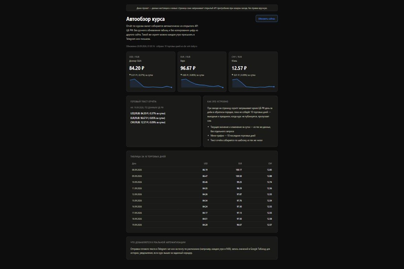404x269 pixels.
Task: Click the «Готовый текст отчёта» section title
Action: click(x=143, y=101)
